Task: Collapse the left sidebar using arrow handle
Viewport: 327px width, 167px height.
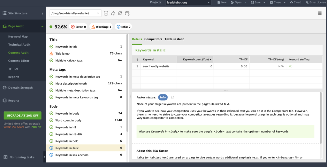Action: tap(44, 157)
